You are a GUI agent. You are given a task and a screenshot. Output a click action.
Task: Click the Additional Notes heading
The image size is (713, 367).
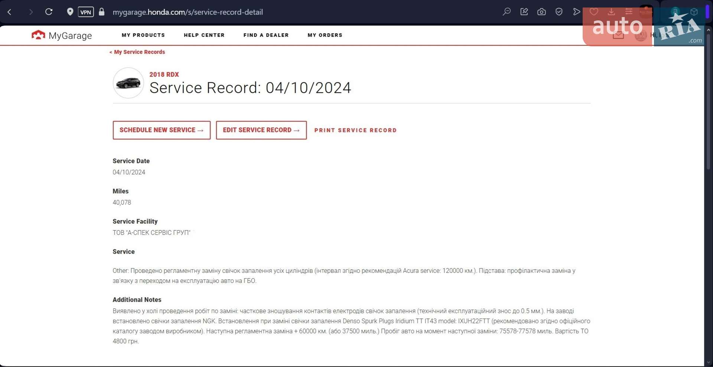(x=137, y=299)
